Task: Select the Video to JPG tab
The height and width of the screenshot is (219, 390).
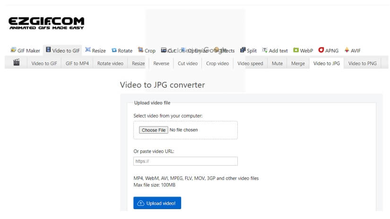Action: [327, 63]
